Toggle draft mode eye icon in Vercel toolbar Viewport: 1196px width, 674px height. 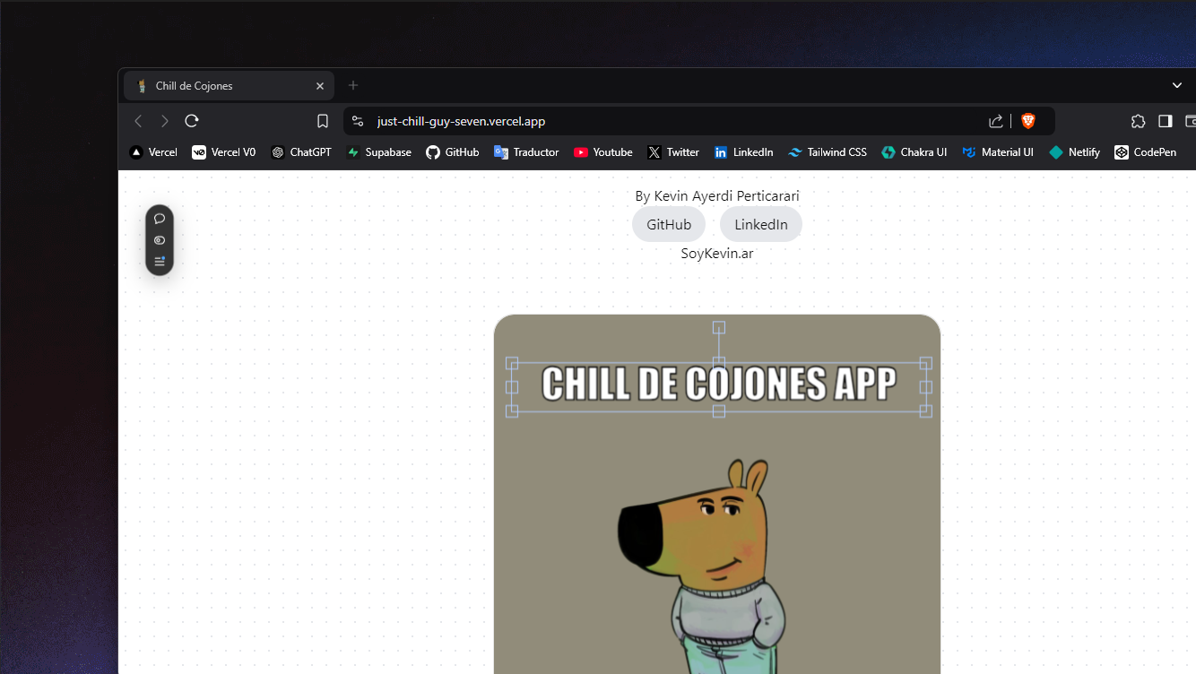160,240
